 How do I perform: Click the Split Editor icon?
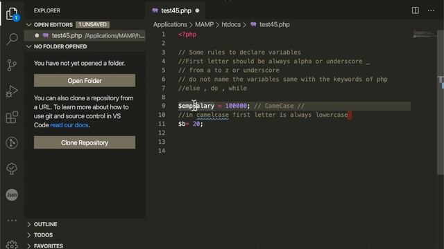click(415, 10)
